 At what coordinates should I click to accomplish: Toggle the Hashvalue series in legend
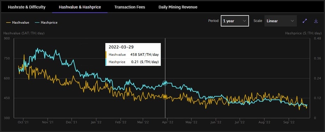(18, 22)
